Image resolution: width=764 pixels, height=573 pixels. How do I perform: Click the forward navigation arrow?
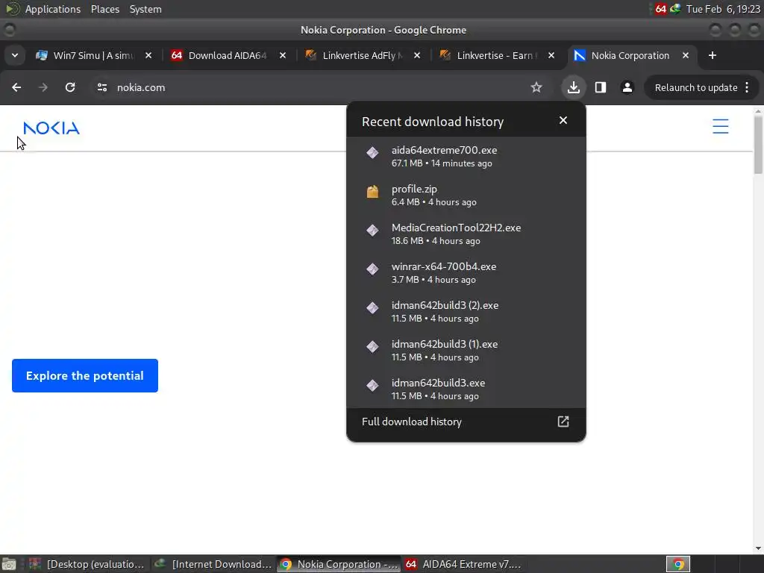tap(43, 87)
